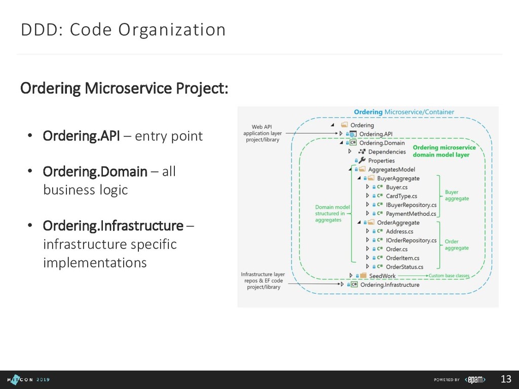
Task: Click the 'Domain model structured in aggregates' label
Action: coord(332,213)
